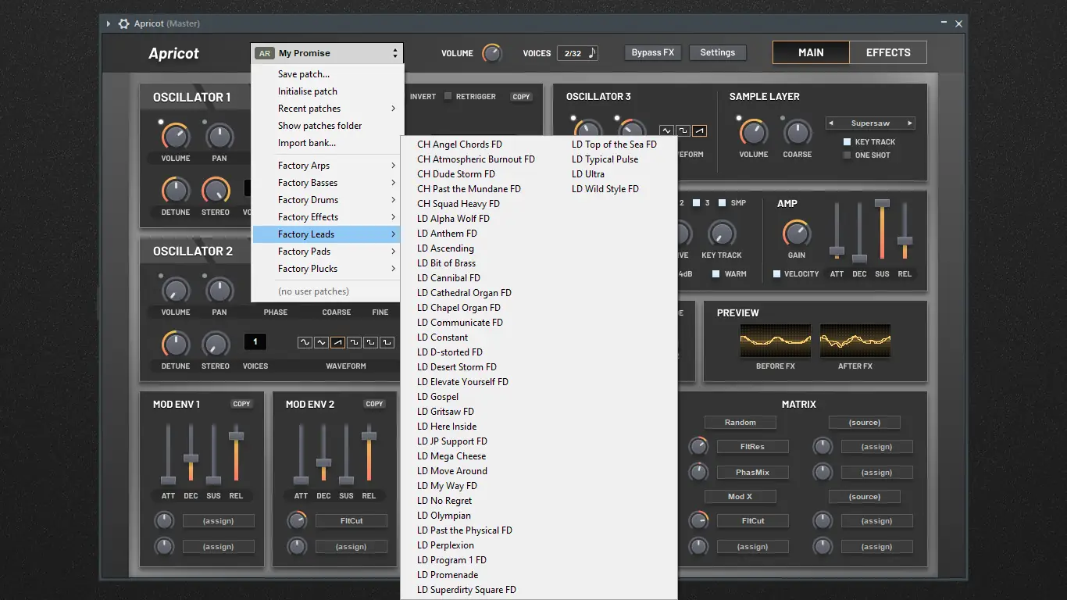This screenshot has height=600, width=1067.
Task: Click the filter KEY TRACK knob
Action: [x=721, y=234]
